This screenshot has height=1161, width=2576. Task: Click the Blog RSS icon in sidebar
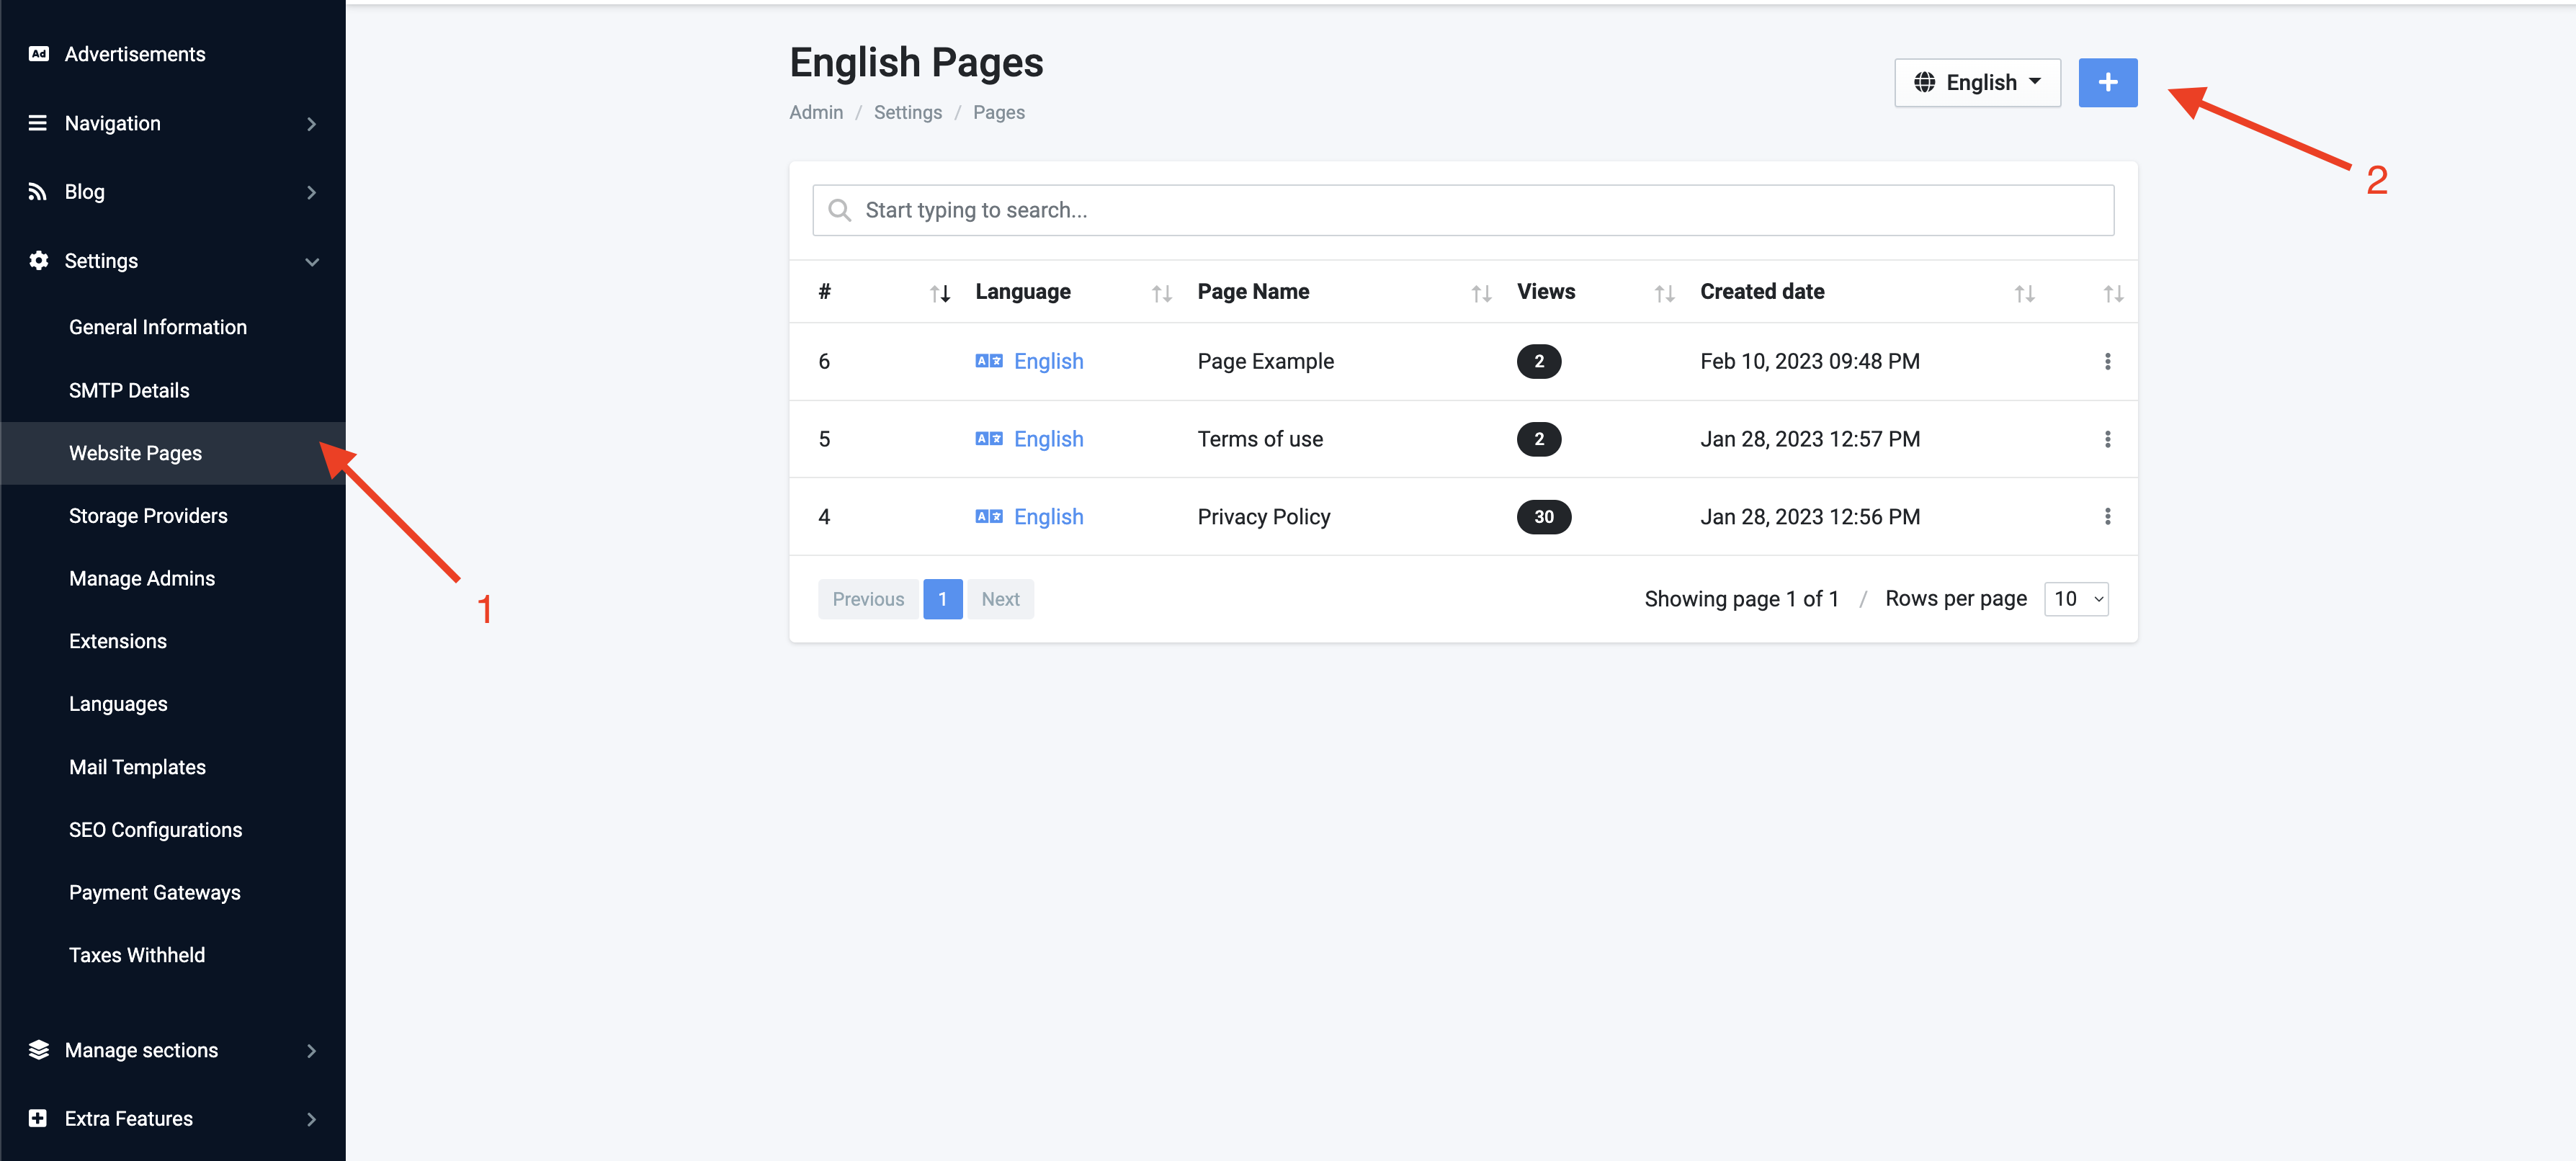pos(38,192)
